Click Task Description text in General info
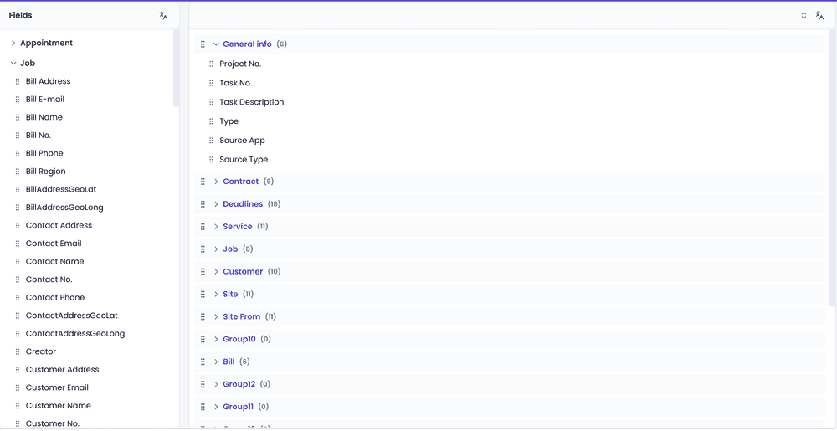 pos(251,102)
